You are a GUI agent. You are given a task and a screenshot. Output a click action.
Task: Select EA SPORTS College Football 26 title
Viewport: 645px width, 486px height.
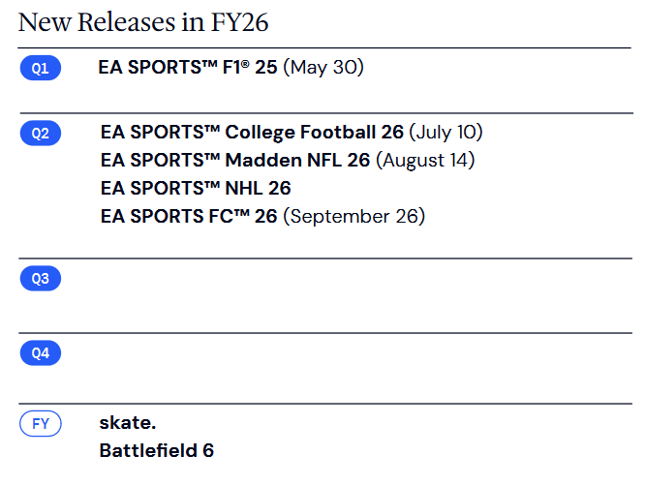tap(252, 133)
